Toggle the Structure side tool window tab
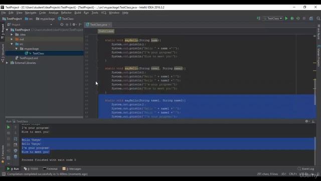Image resolution: width=321 pixels, height=181 pixels. click(x=3, y=53)
